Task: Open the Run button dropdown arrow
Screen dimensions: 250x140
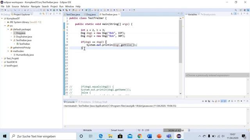Action: 57,10
